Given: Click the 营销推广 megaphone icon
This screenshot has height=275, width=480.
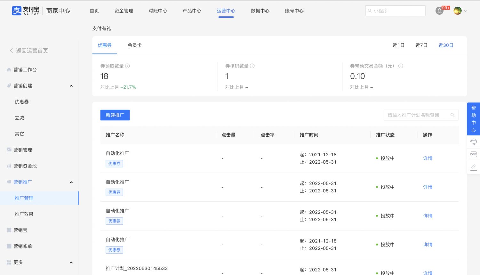Looking at the screenshot, I should [9, 182].
